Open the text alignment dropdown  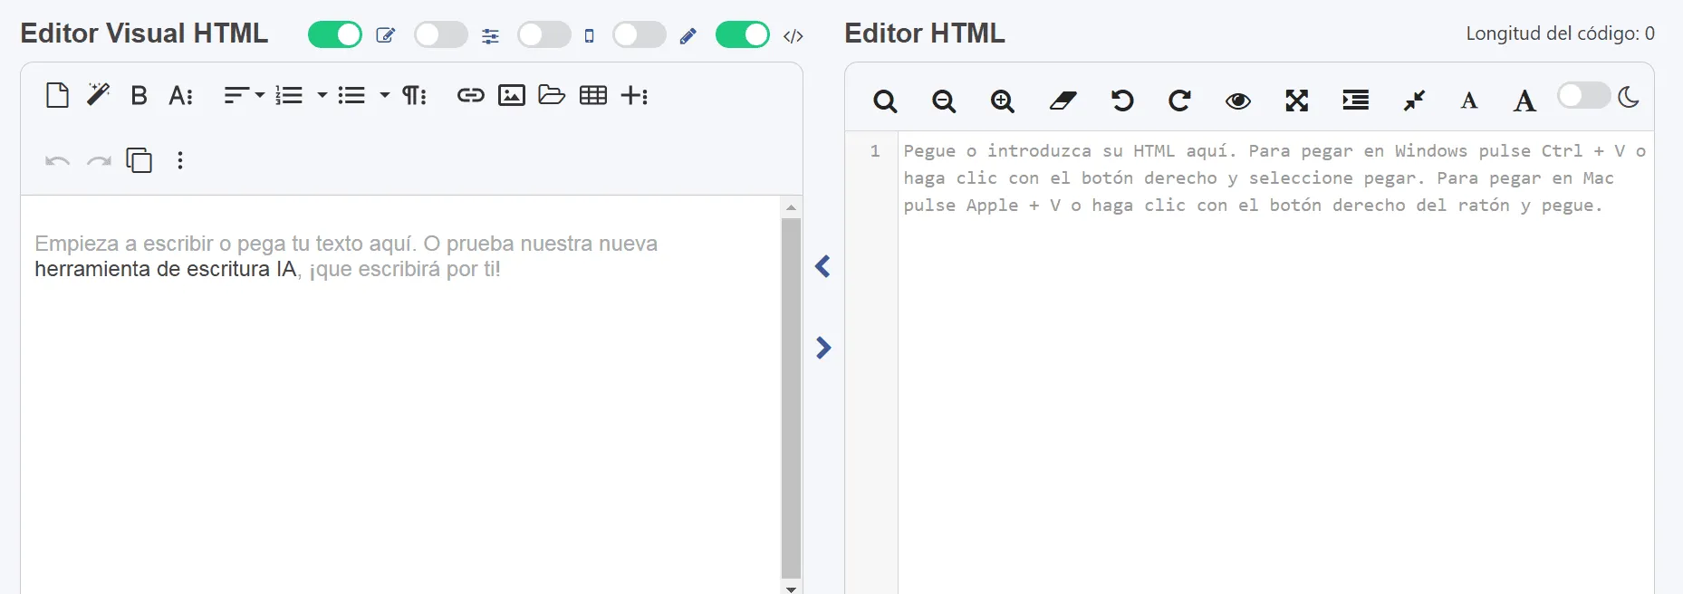244,95
